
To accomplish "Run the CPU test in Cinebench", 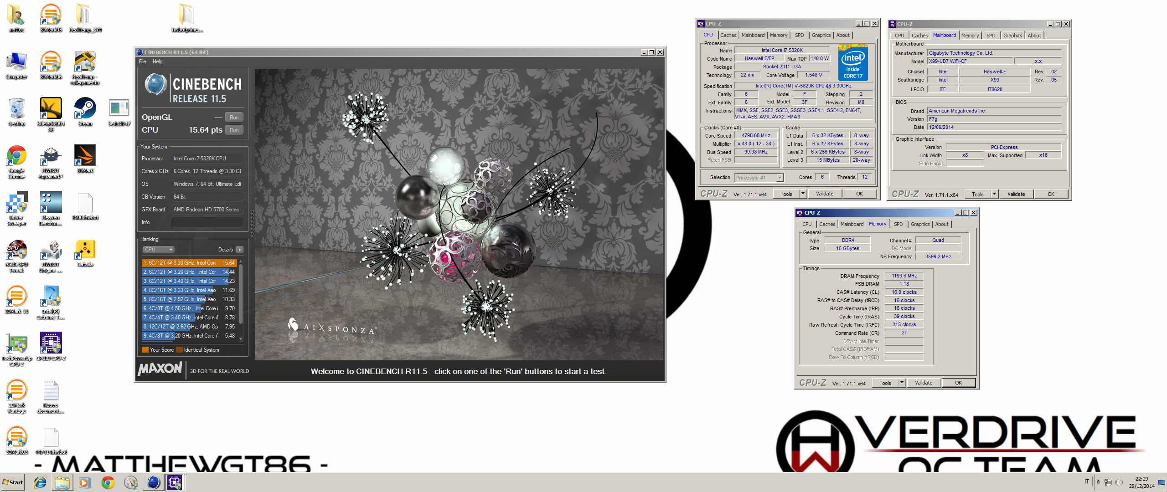I will 234,130.
